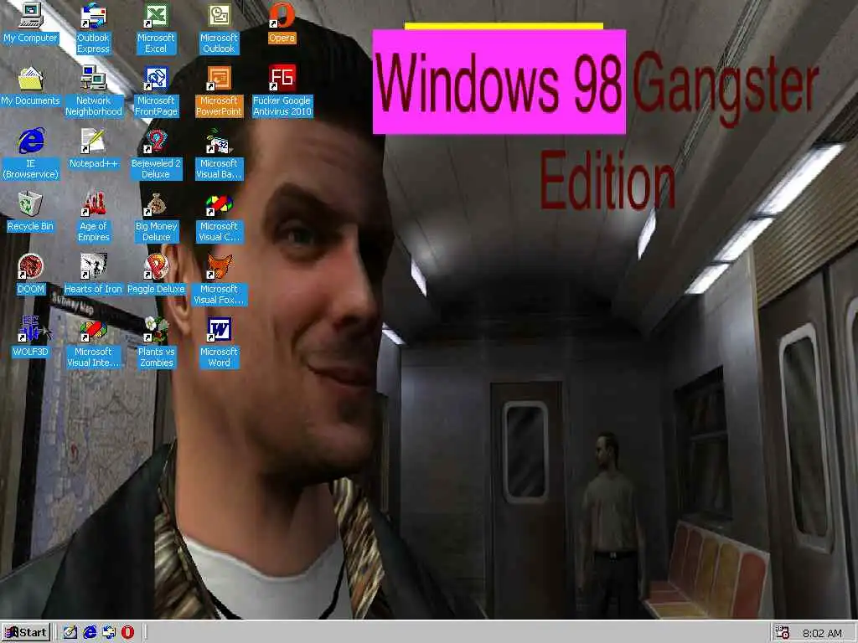Click the 8:02 AM taskbar clock
Image resolution: width=858 pixels, height=643 pixels.
point(822,633)
